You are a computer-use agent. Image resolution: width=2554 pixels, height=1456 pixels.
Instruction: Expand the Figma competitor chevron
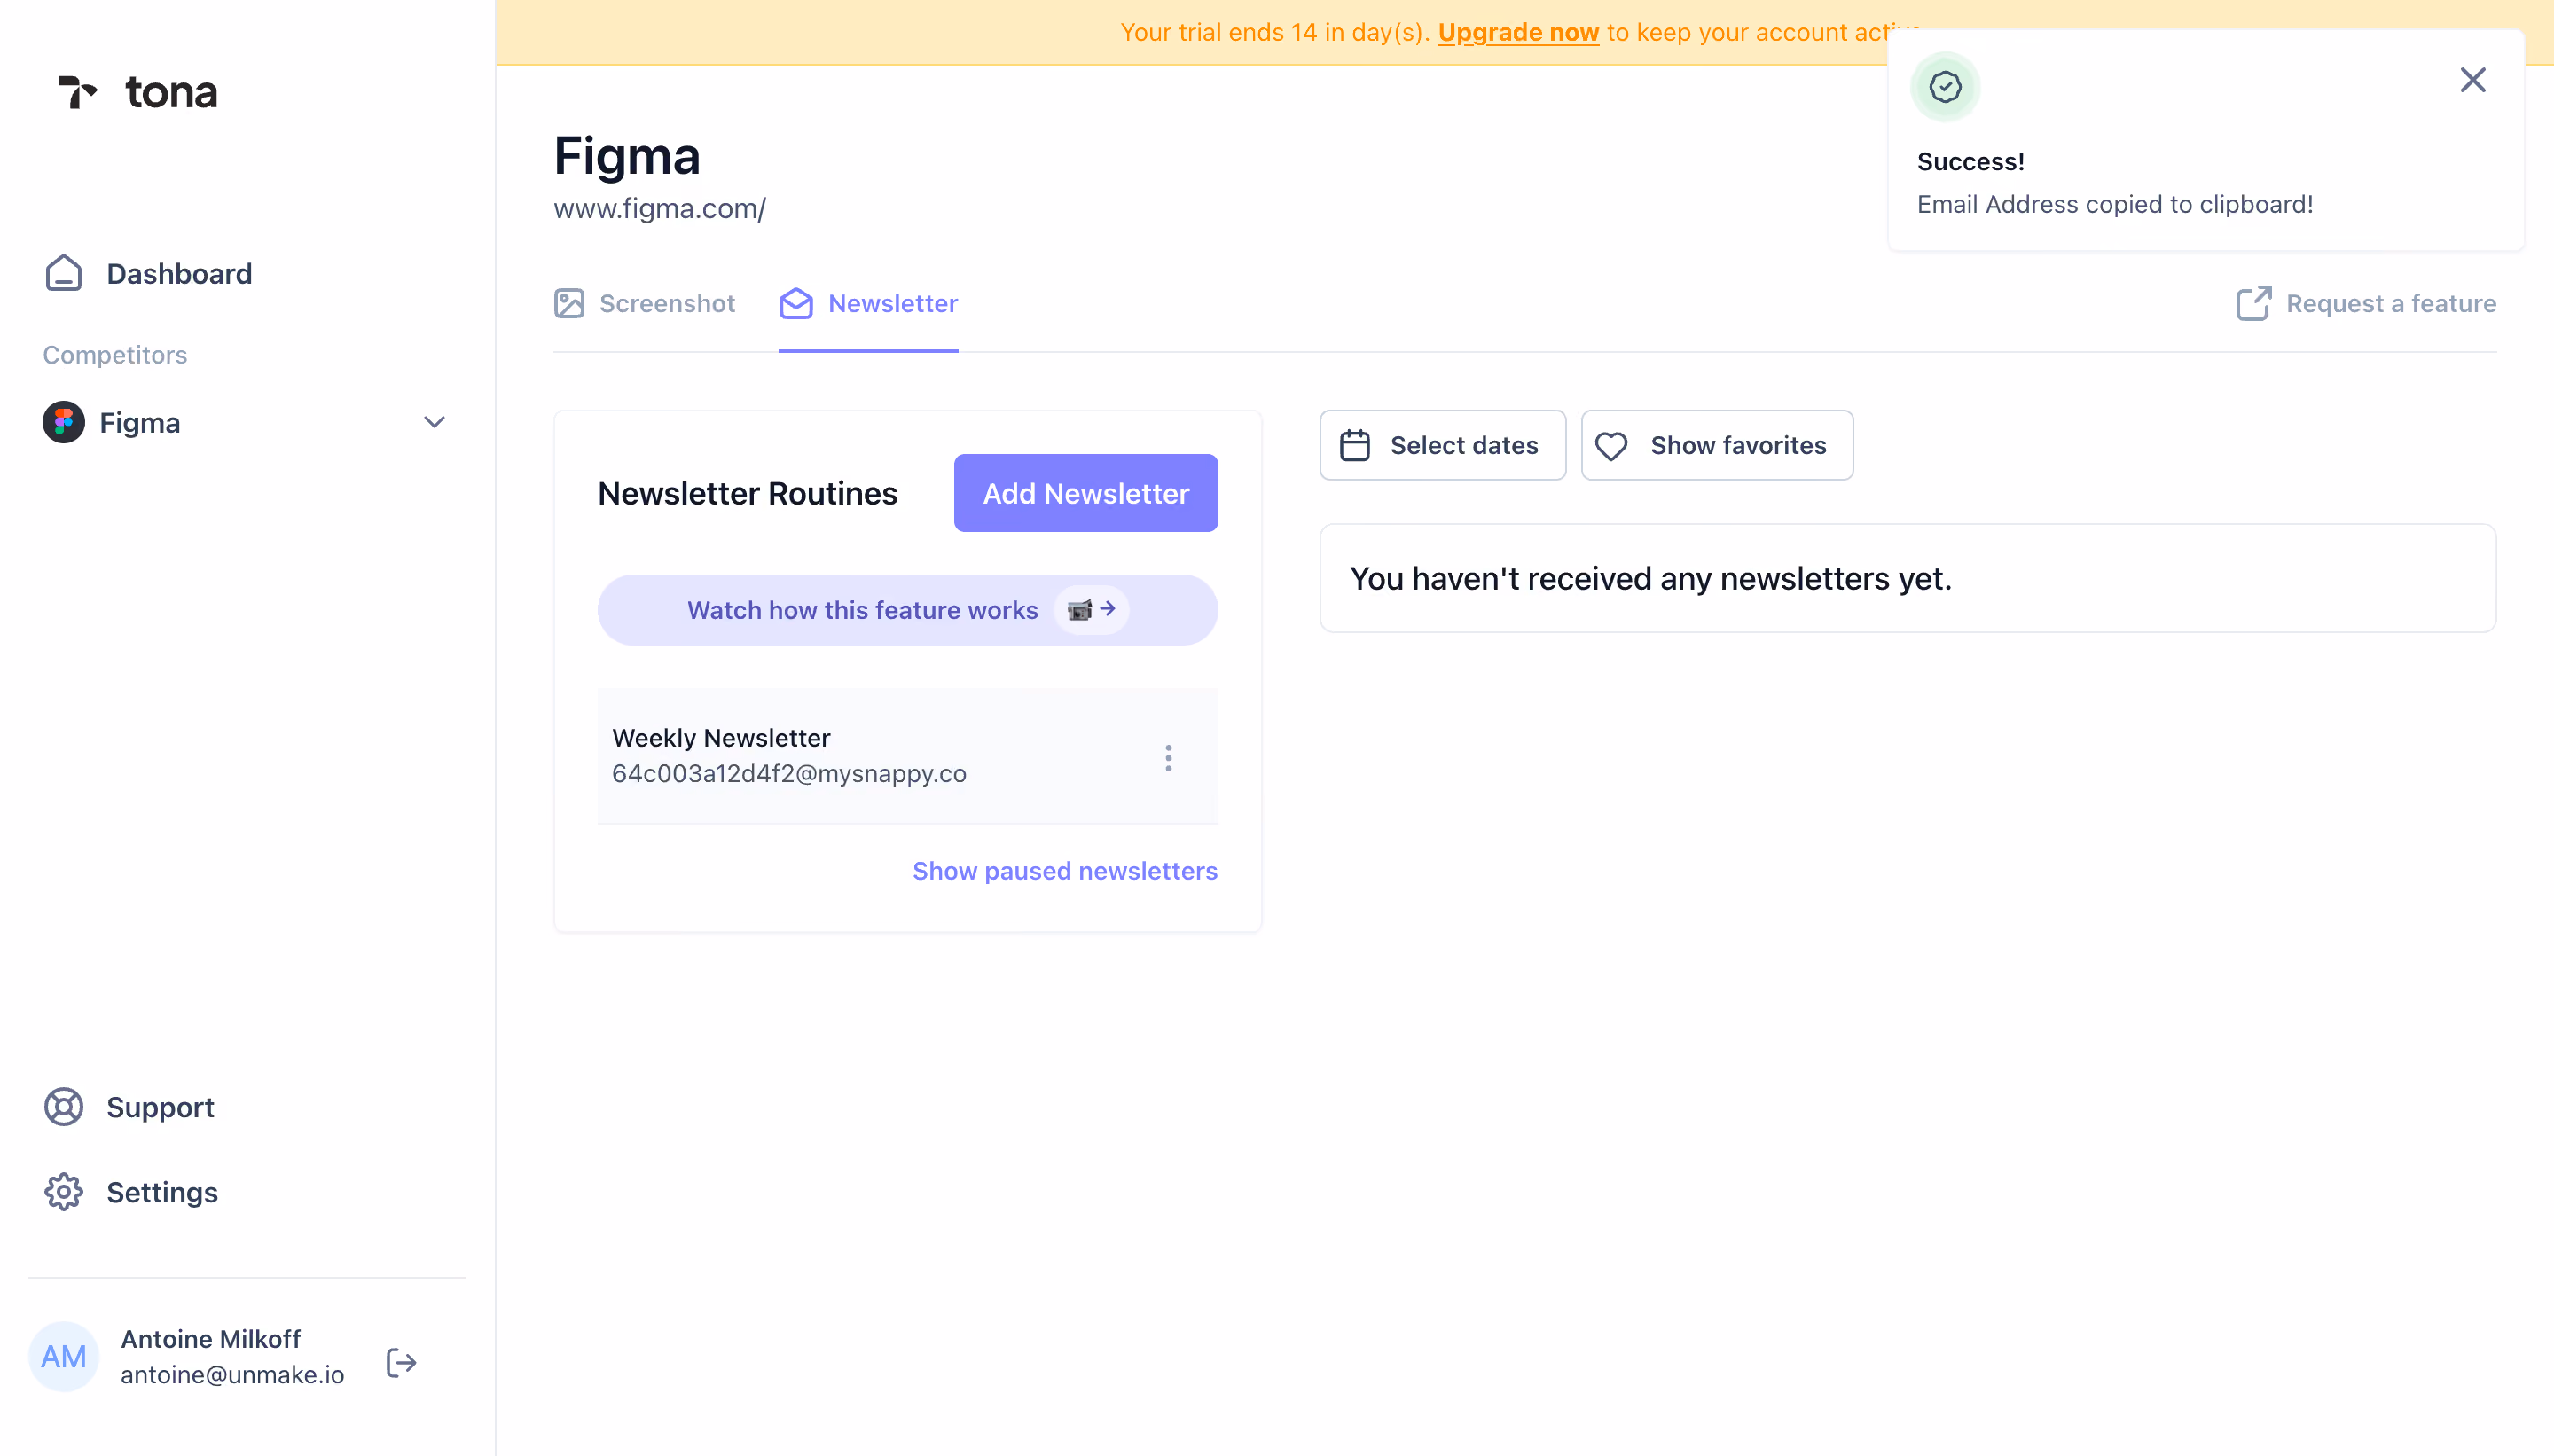point(434,422)
